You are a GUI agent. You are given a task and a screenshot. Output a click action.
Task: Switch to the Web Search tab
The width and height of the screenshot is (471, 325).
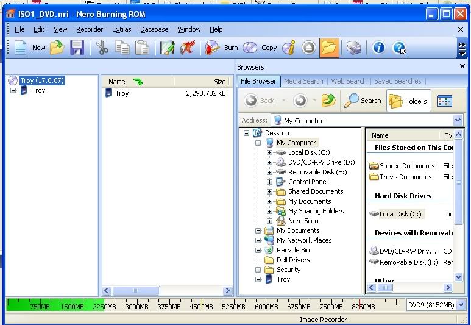coord(349,81)
